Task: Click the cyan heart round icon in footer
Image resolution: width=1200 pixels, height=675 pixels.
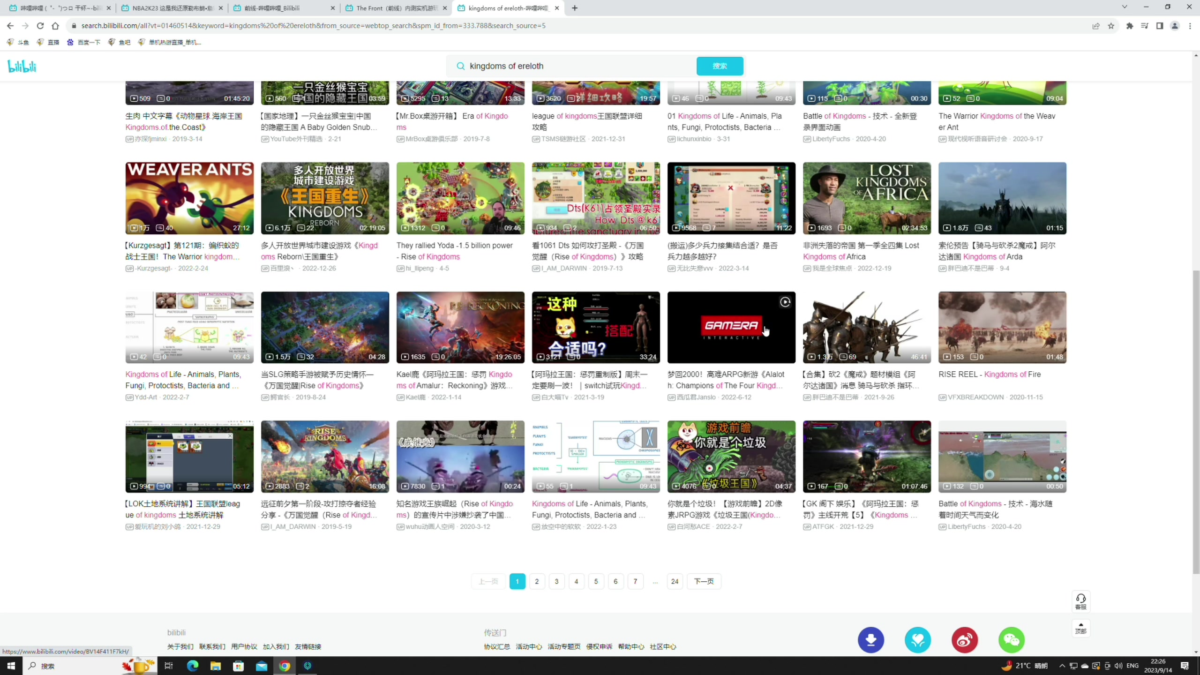Action: tap(918, 640)
